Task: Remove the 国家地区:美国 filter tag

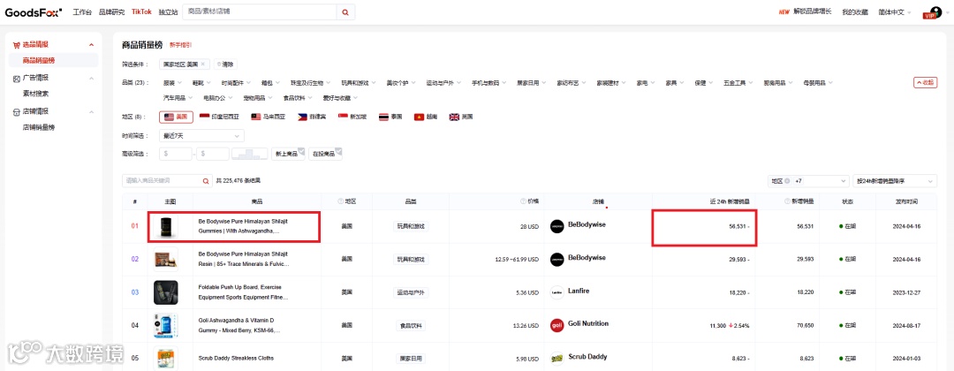Action: (x=202, y=64)
